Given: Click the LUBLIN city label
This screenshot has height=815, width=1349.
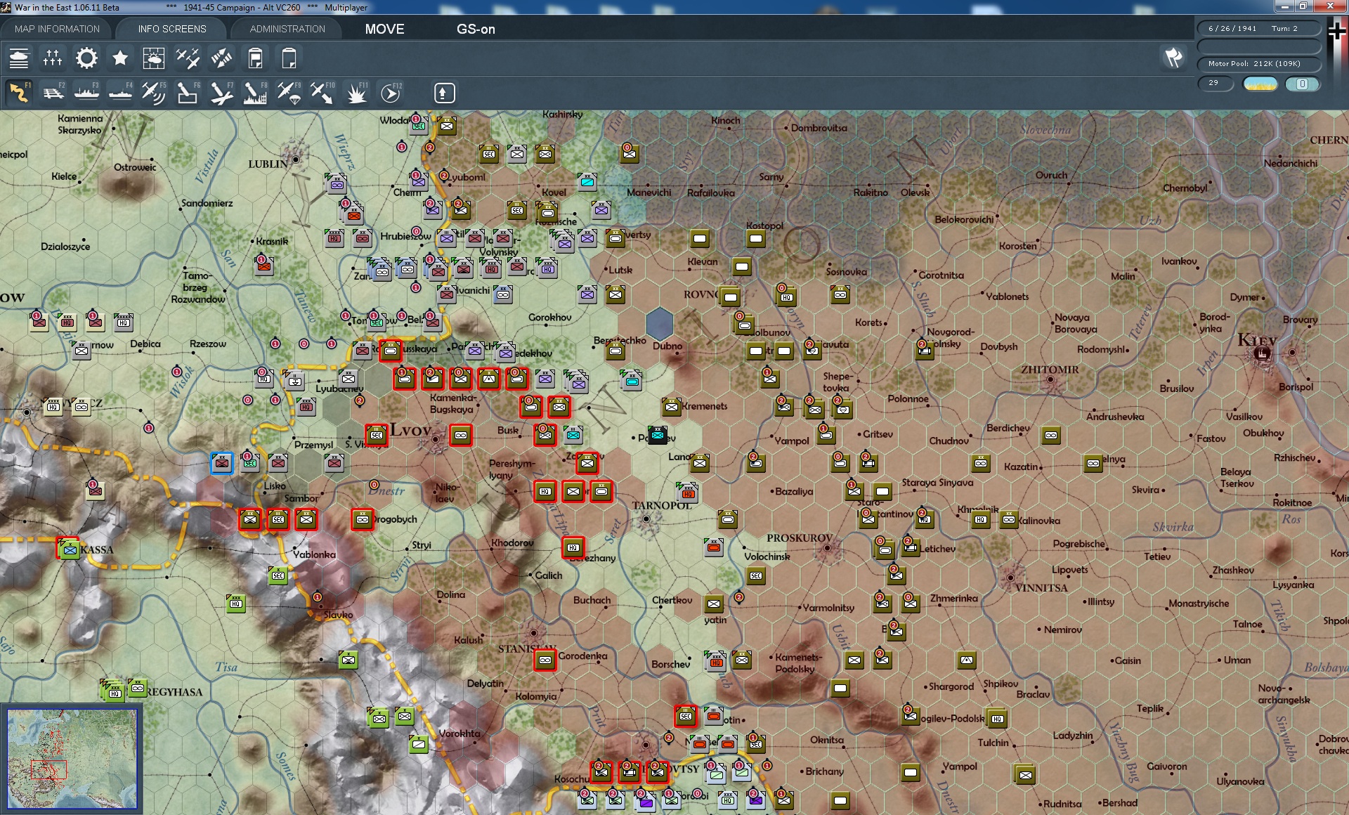Looking at the screenshot, I should (268, 164).
